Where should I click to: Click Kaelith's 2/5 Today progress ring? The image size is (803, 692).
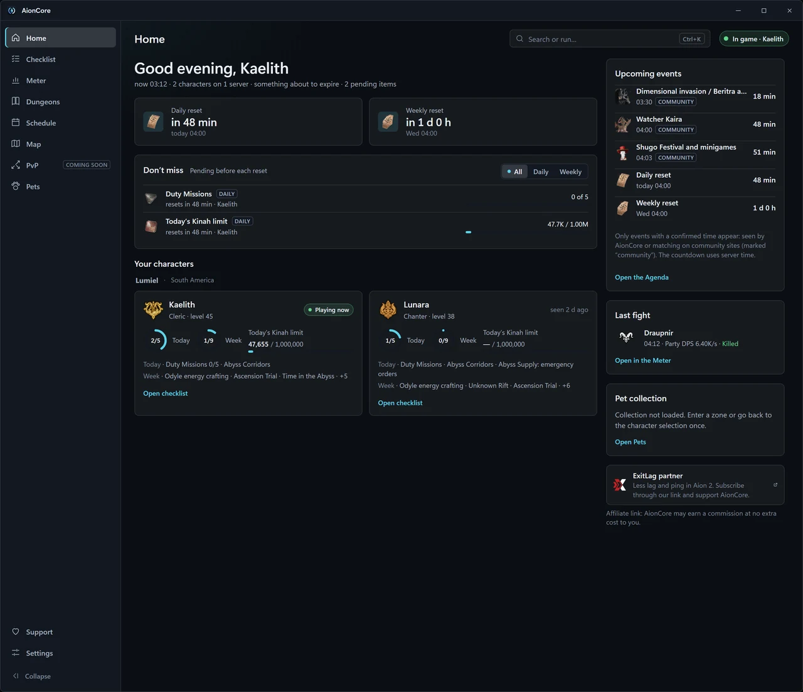coord(156,340)
